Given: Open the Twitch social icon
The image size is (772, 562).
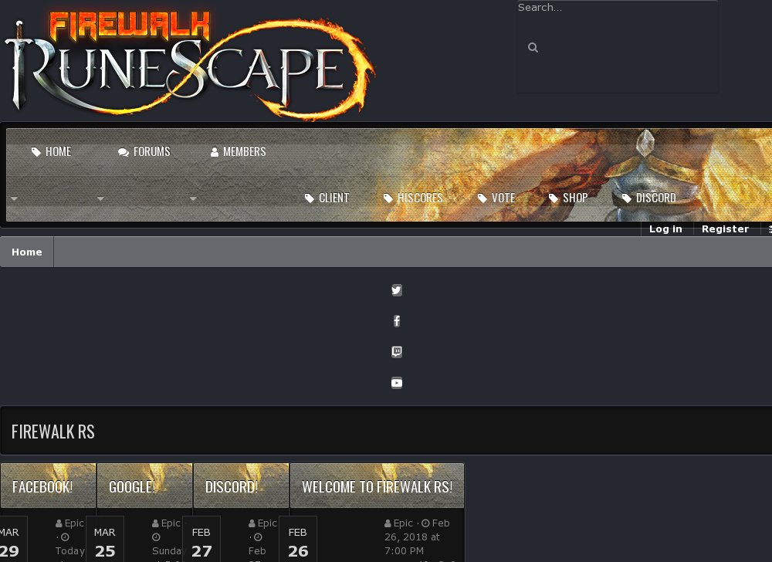Looking at the screenshot, I should [x=397, y=352].
